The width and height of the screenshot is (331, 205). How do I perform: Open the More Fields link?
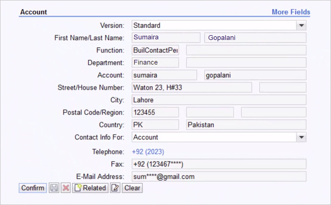tap(291, 12)
